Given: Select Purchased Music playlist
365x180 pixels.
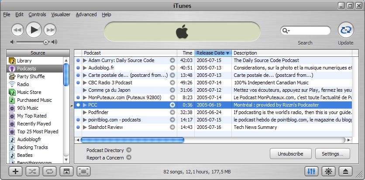Looking at the screenshot, I should coord(35,100).
